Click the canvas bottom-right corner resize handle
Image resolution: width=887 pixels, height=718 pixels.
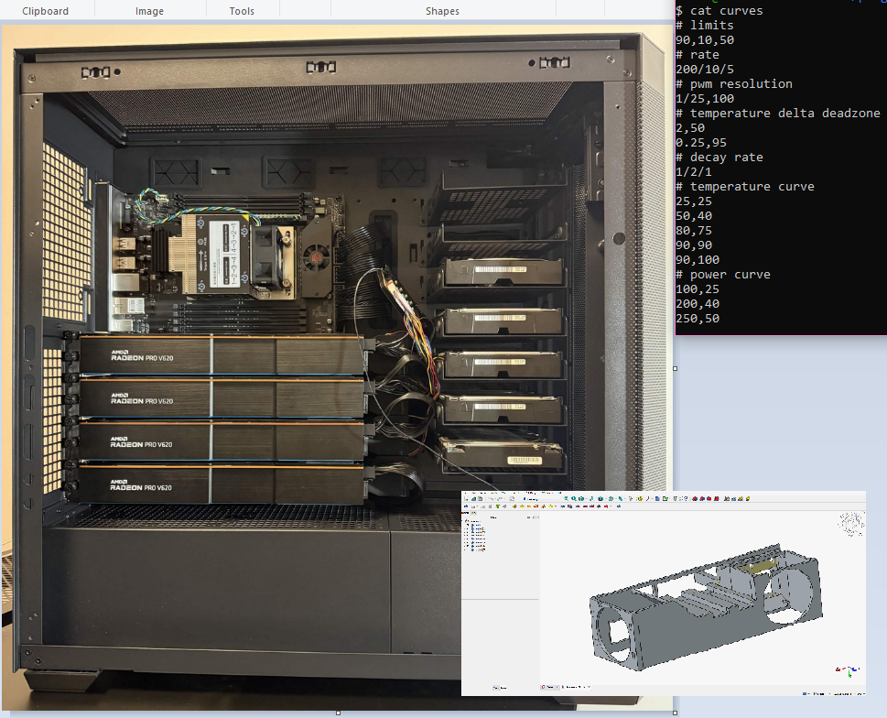675,713
